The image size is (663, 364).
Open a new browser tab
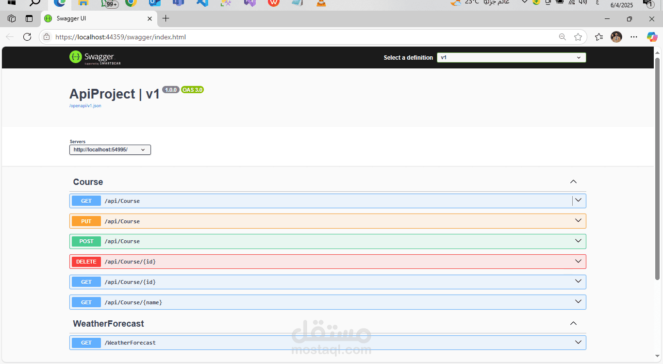coord(166,18)
